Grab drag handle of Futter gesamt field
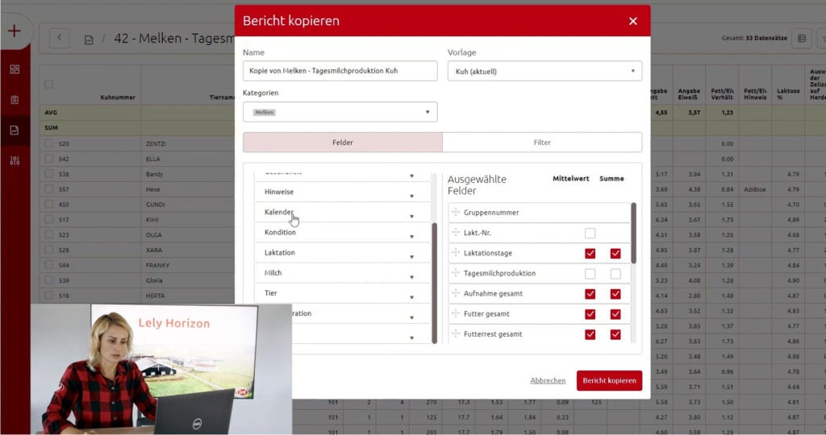826x435 pixels. coord(456,313)
